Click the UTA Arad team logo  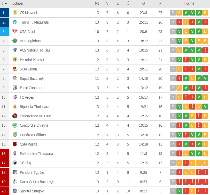click(15, 32)
